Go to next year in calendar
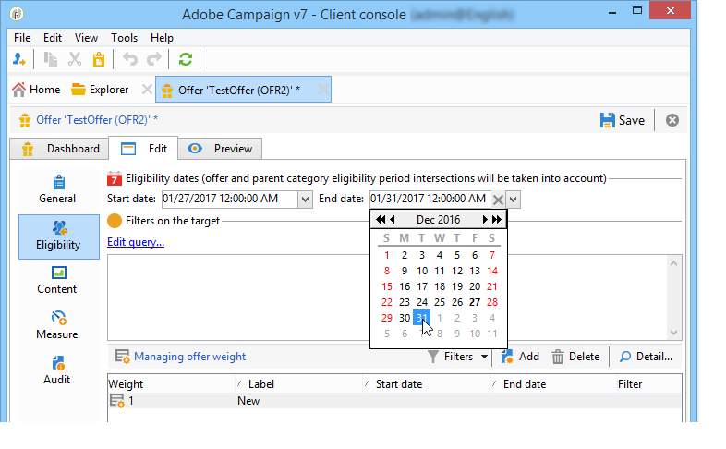 point(496,219)
